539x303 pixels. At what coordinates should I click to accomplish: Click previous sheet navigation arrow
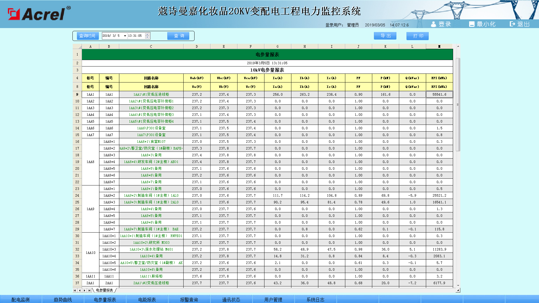80,290
